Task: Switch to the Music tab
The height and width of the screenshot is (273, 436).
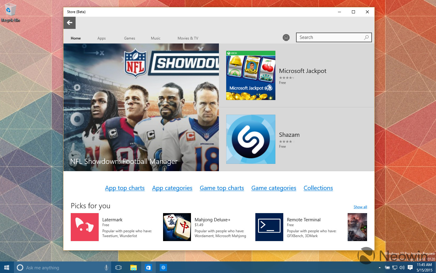Action: click(x=155, y=38)
